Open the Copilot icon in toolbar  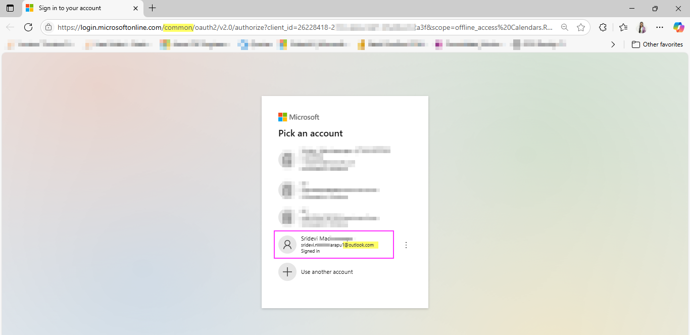click(678, 27)
